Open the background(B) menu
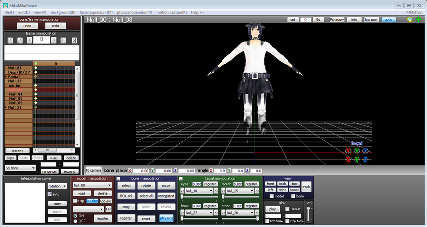 pos(63,12)
